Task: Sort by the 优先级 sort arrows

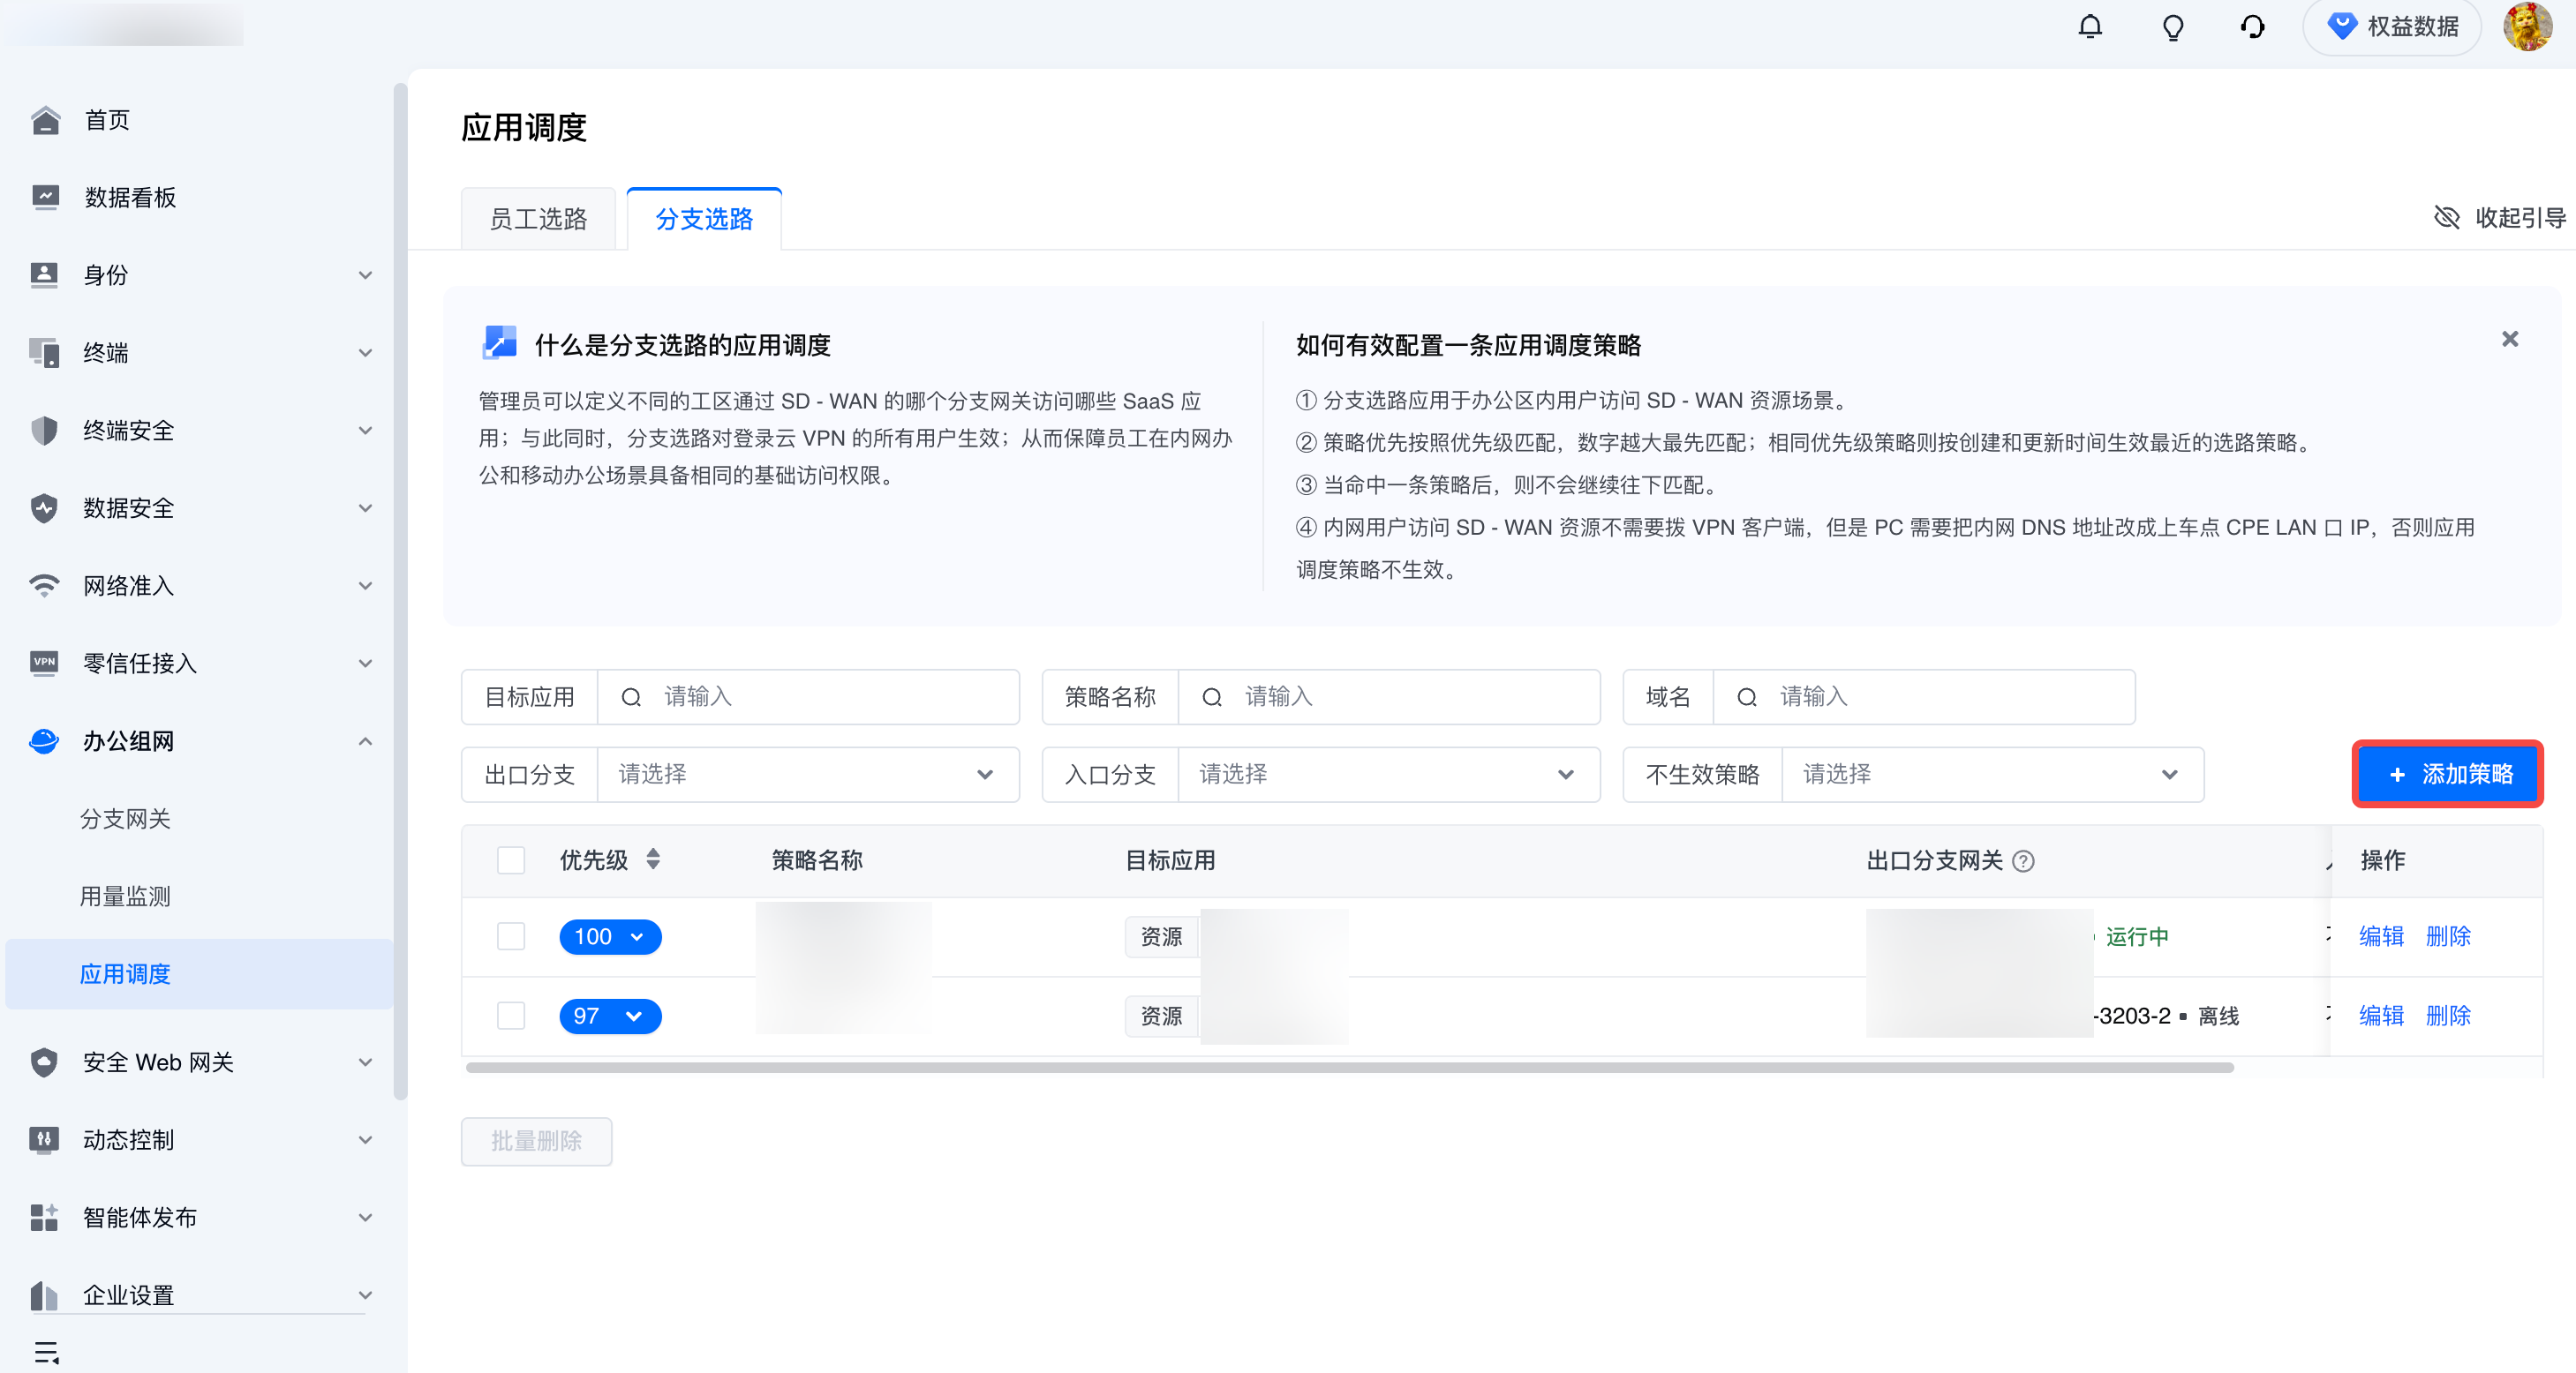Action: click(653, 859)
